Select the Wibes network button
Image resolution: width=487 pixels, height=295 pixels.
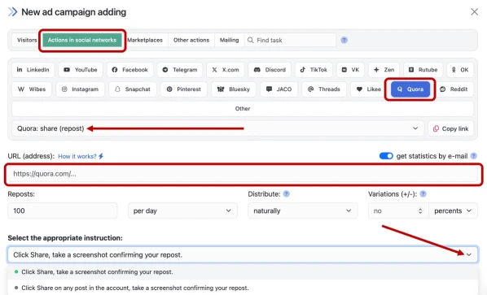click(x=32, y=89)
